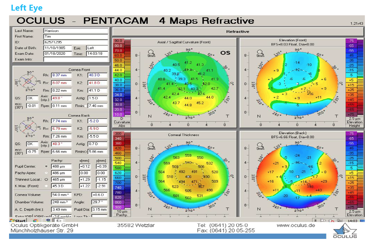378x242 pixels.
Task: Focus the empty Exam Info field
Action: [x=76, y=59]
